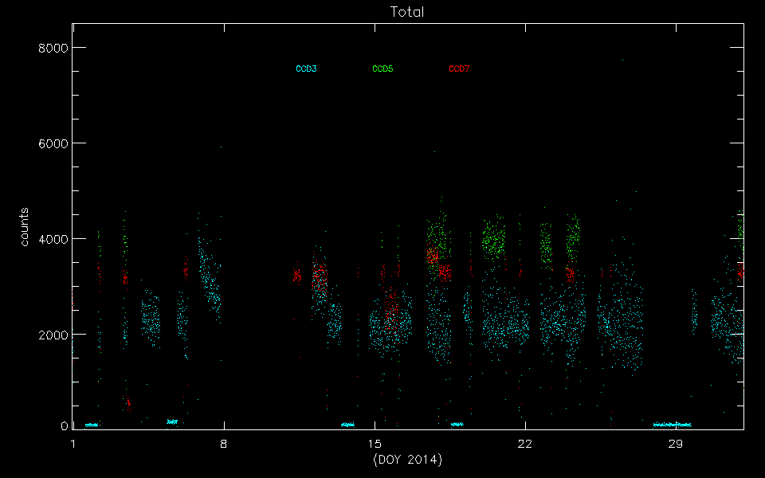Click the x-axis tick label 15
The image size is (765, 478).
pos(374,444)
